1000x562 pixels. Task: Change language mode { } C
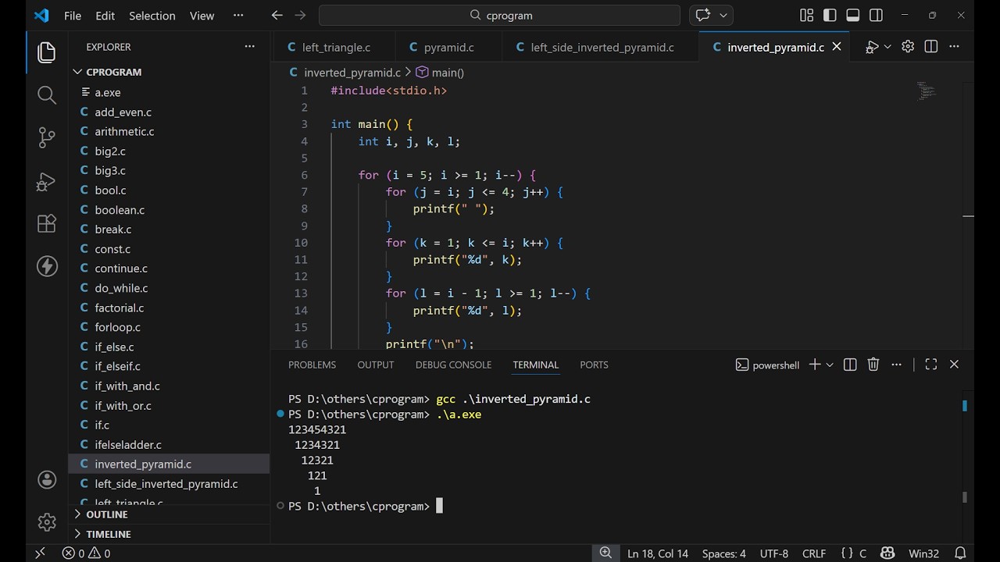tap(854, 553)
